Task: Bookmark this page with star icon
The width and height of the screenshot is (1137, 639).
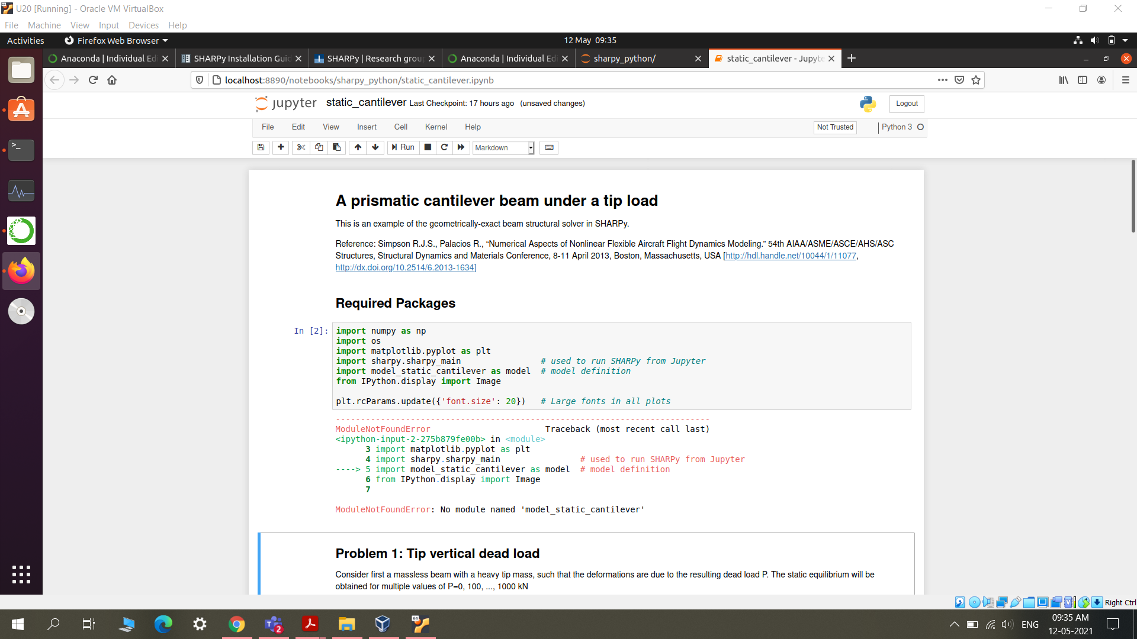Action: (x=976, y=80)
